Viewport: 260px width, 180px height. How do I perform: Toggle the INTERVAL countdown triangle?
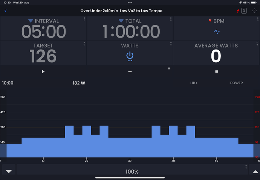point(31,21)
